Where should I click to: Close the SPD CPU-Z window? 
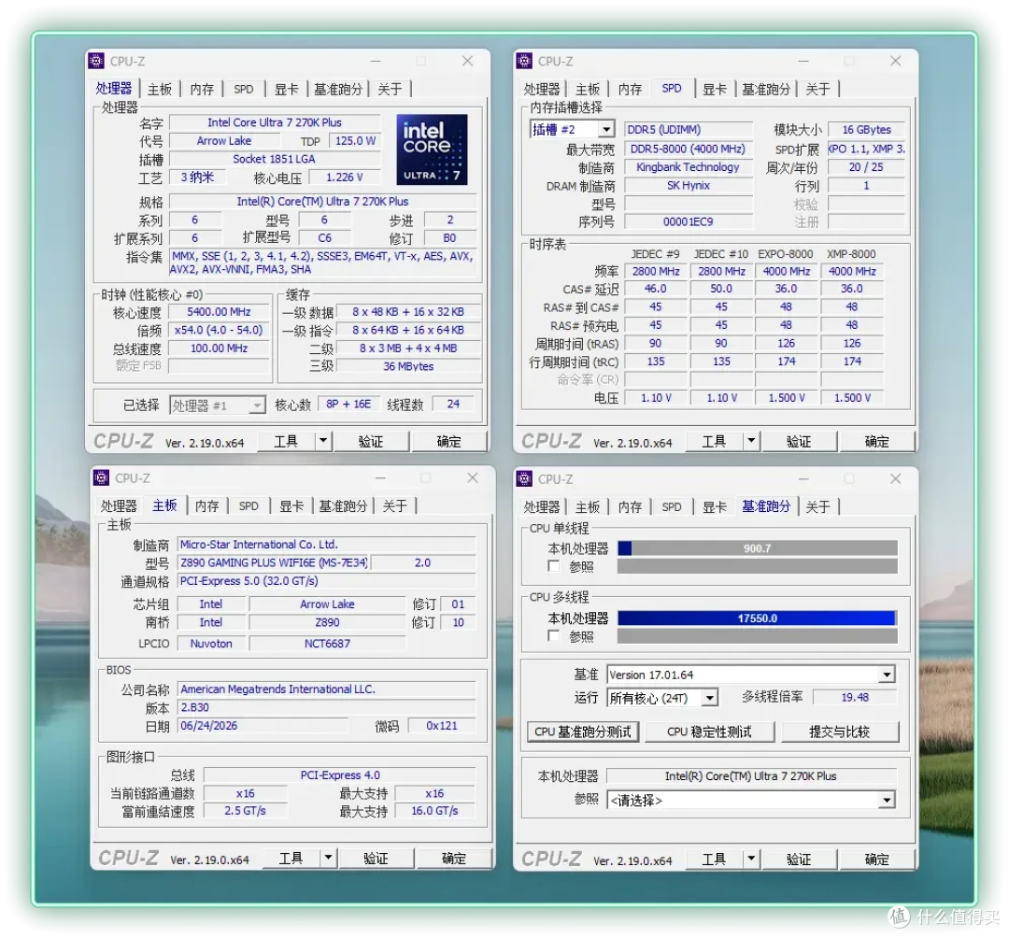896,61
